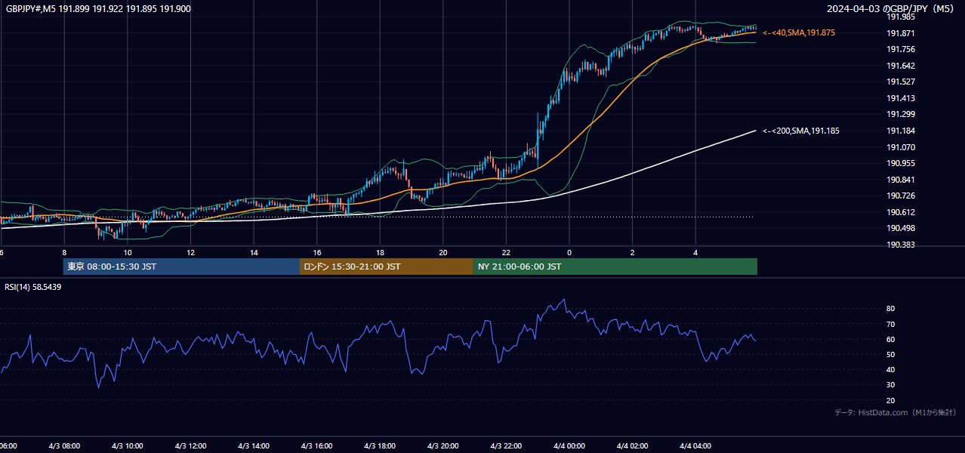
Task: Click the bottom time label 4/4 00:00
Action: 569,446
